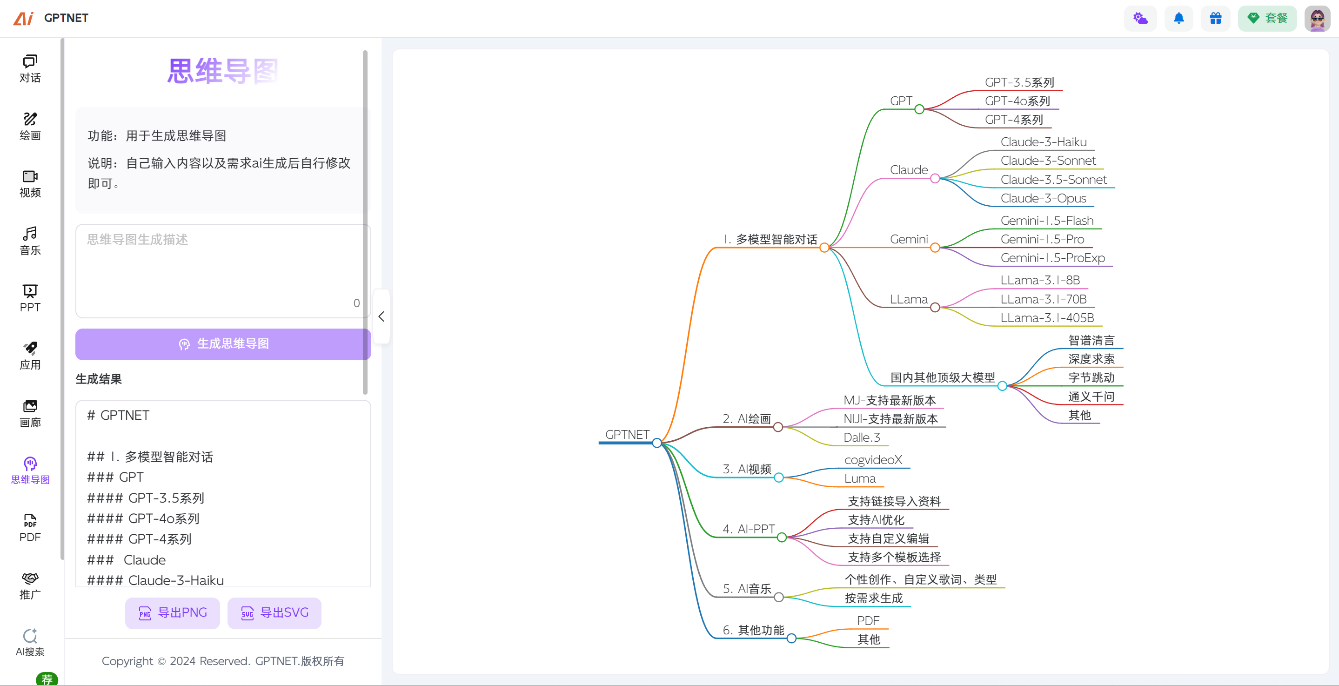This screenshot has height=686, width=1339.
Task: Click the Dalle.3 node
Action: pos(861,437)
